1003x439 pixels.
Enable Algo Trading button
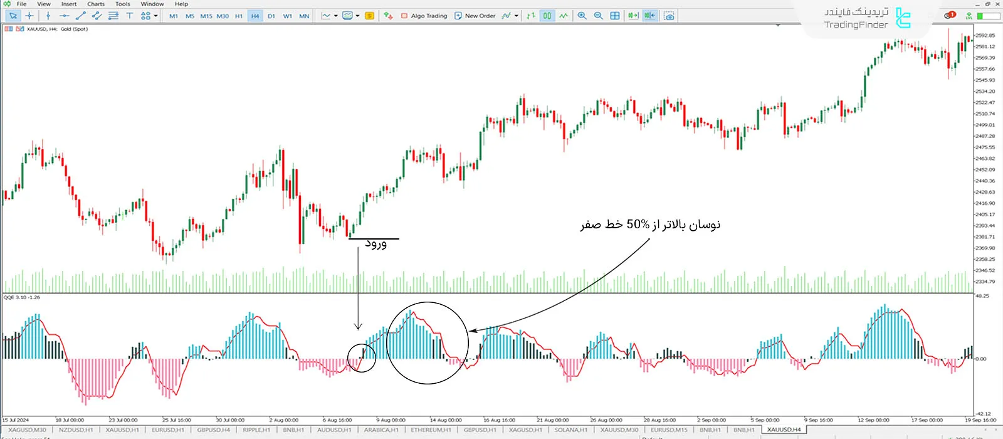click(424, 16)
